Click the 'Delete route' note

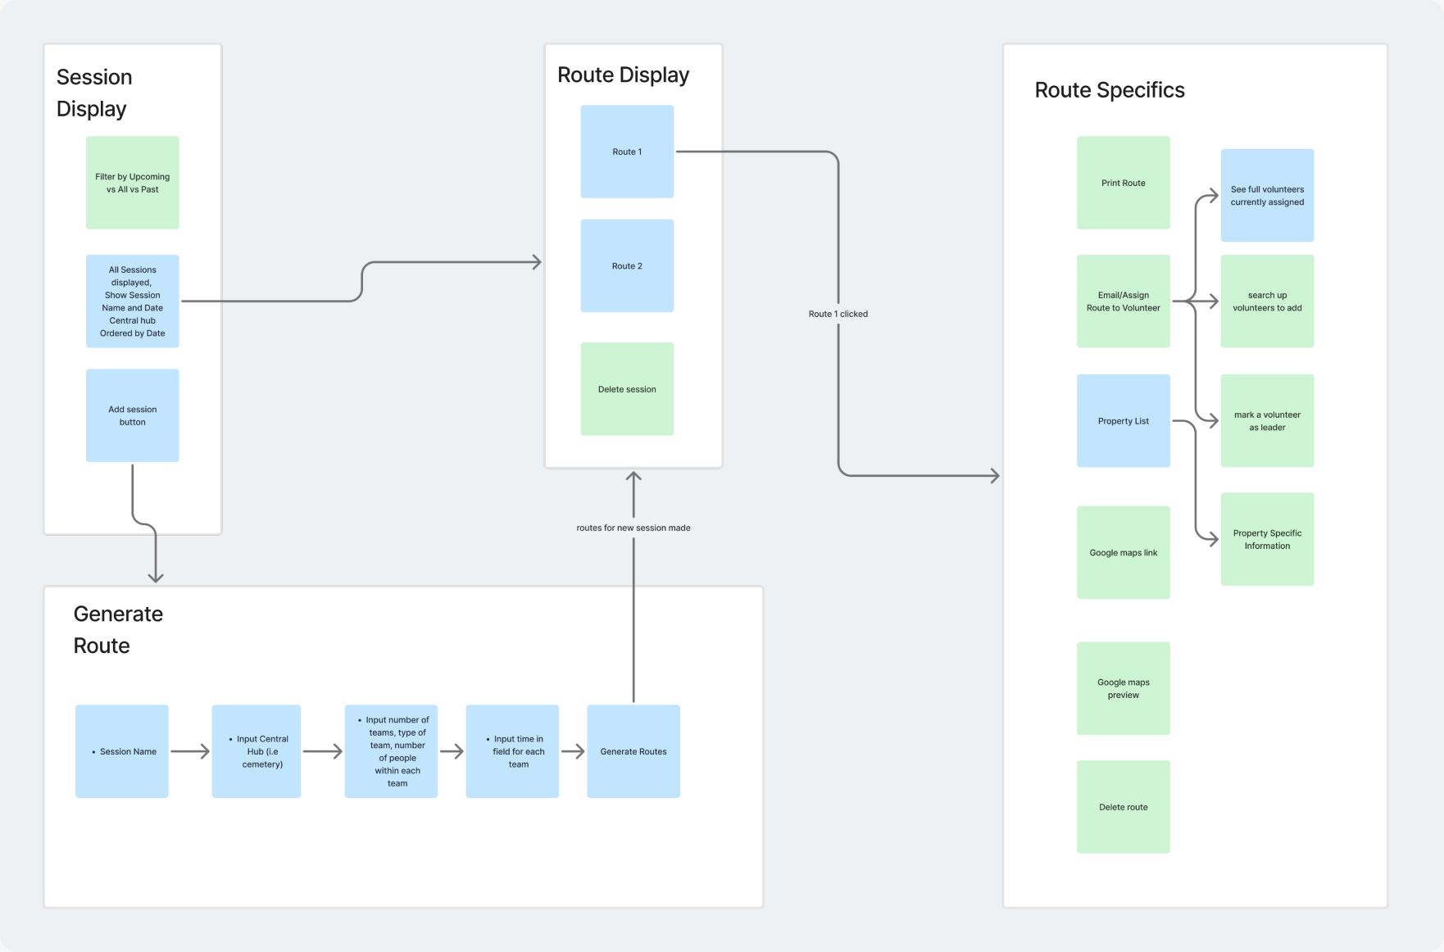(1124, 807)
